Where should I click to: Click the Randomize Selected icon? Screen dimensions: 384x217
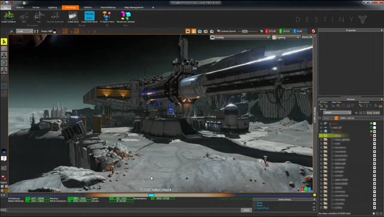pos(125,16)
